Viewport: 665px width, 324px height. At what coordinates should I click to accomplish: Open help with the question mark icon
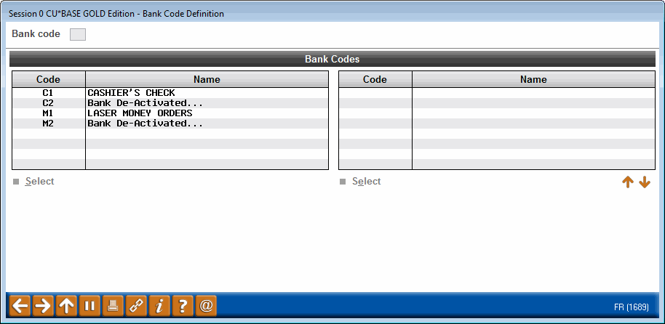(183, 306)
